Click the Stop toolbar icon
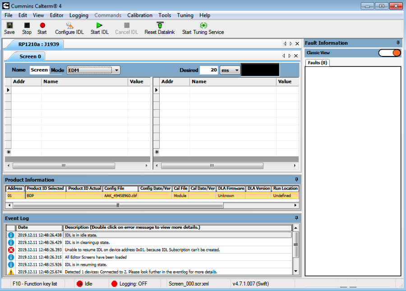 point(27,25)
